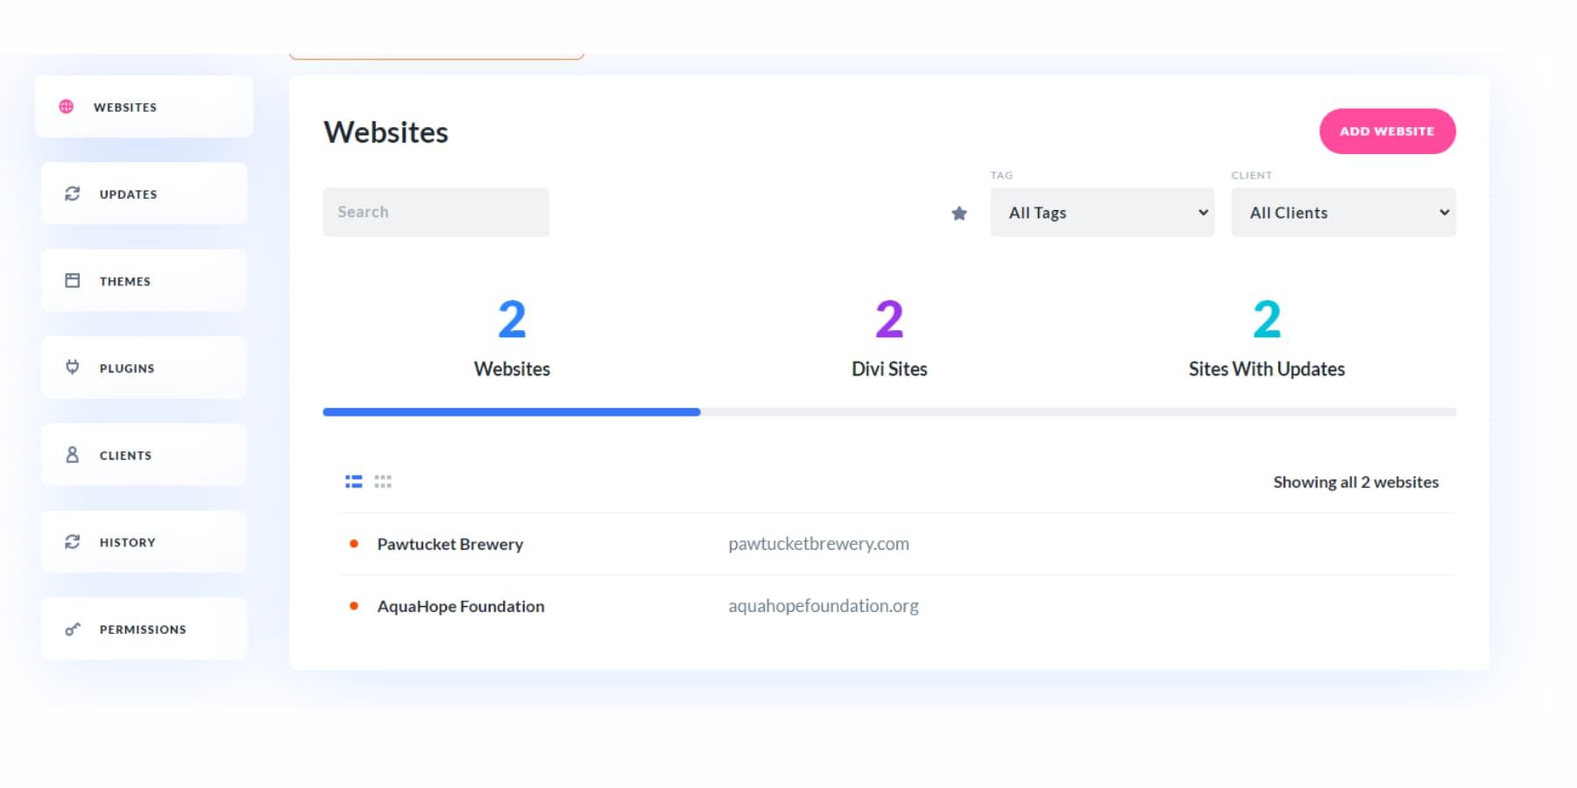Screen dimensions: 1577x788
Task: Click the Plugins plug icon
Action: coord(73,368)
